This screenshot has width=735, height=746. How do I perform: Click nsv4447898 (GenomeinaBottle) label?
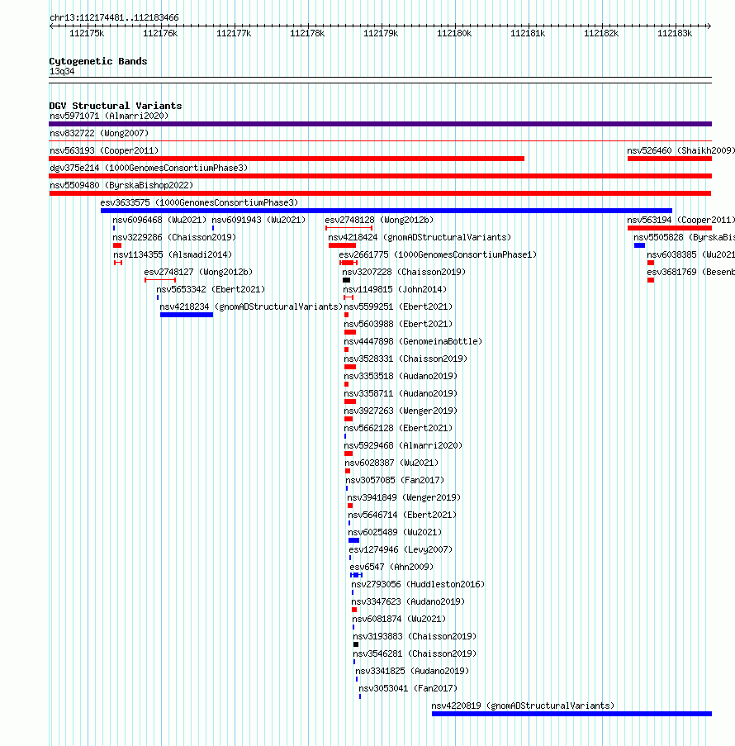(x=413, y=341)
